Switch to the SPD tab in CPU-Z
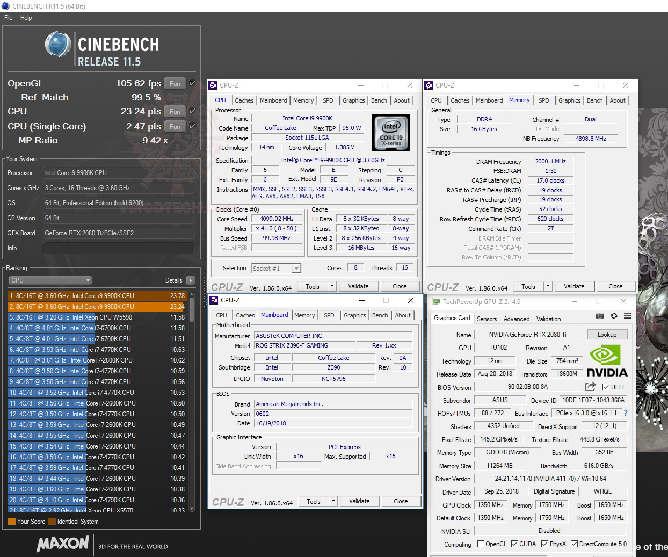The image size is (668, 557). (x=328, y=100)
